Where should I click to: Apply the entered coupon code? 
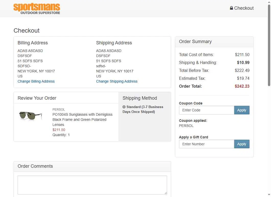click(x=241, y=110)
